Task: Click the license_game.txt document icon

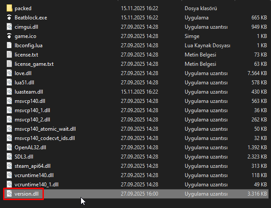Action: click(9, 64)
